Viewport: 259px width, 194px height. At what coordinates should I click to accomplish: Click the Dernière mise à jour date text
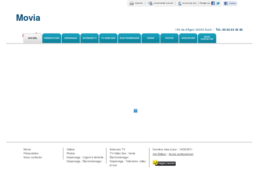[x=172, y=150]
